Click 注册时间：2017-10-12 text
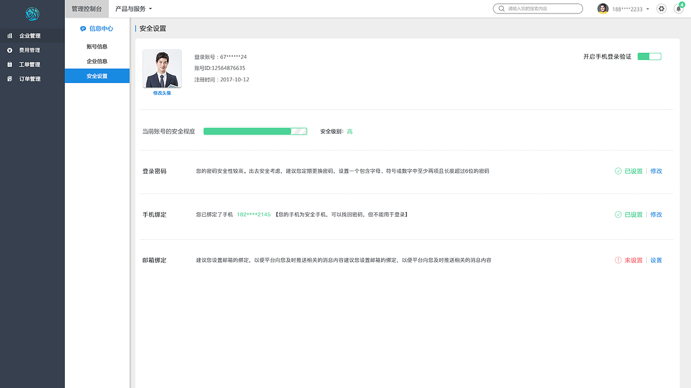This screenshot has width=691, height=388. point(222,79)
